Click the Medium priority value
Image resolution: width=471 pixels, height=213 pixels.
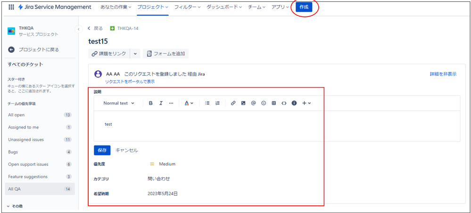163,164
